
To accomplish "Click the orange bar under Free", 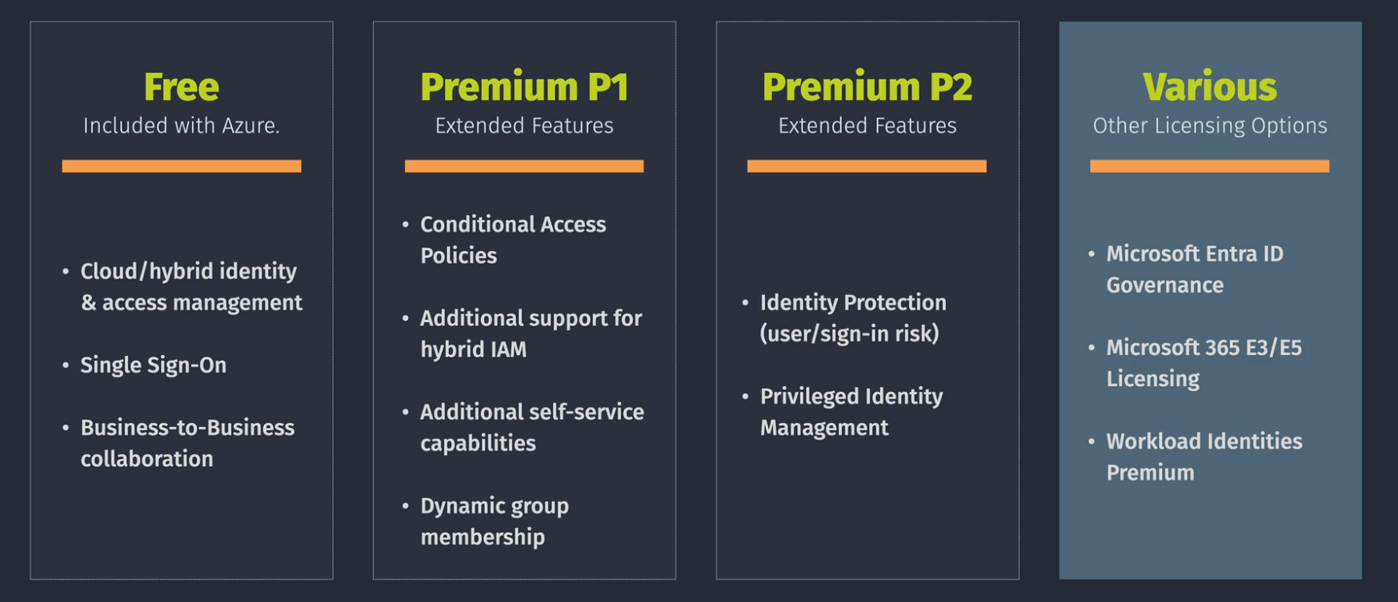I will 182,166.
